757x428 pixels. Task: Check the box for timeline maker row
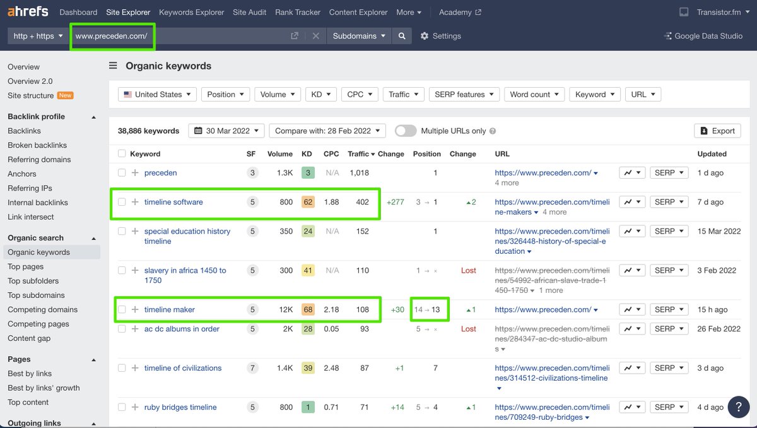122,309
